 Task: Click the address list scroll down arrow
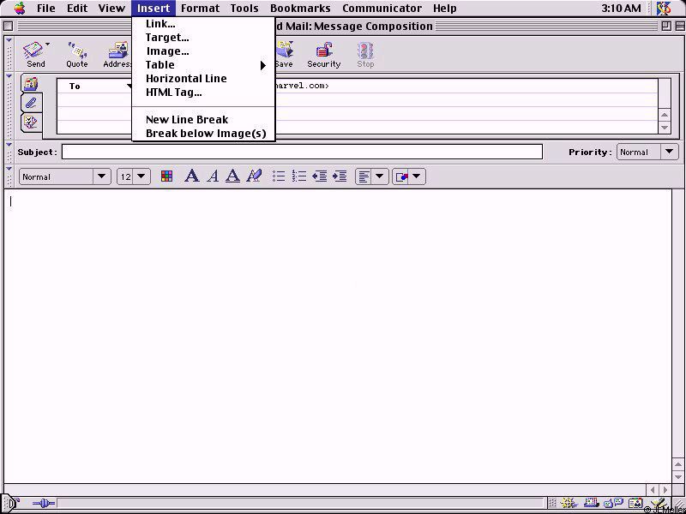click(665, 128)
